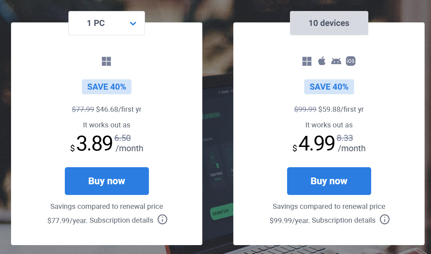Open Subscription details under the 10 devices plan

pyautogui.click(x=344, y=220)
